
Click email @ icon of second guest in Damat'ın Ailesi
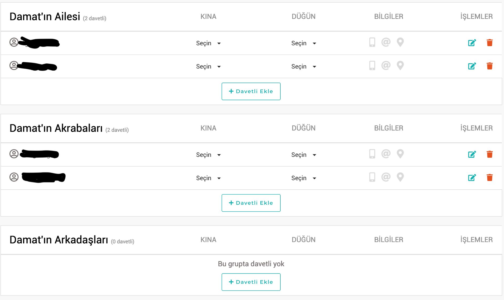[386, 66]
